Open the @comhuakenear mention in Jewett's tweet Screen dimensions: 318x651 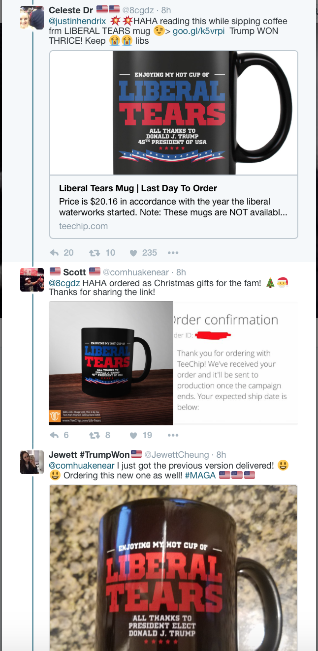click(x=82, y=465)
